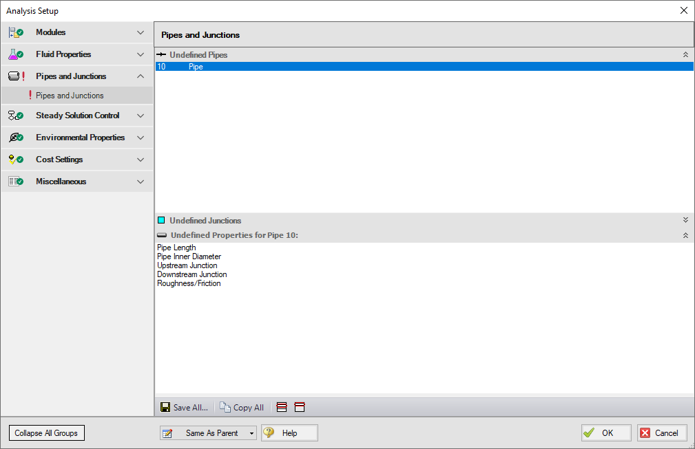Collapse the Pipes and Junctions group chevron
Screen dimensions: 695x449
click(141, 76)
